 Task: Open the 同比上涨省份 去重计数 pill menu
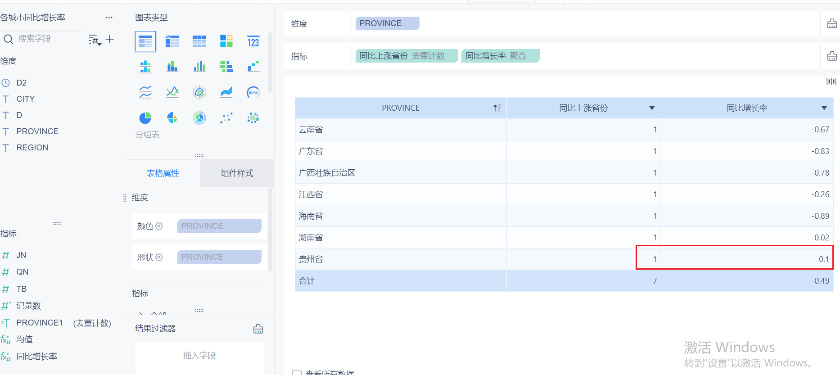point(407,56)
